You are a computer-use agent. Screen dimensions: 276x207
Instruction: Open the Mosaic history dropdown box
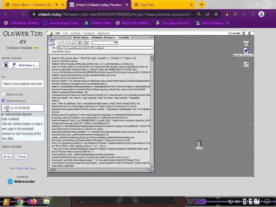coord(105,43)
